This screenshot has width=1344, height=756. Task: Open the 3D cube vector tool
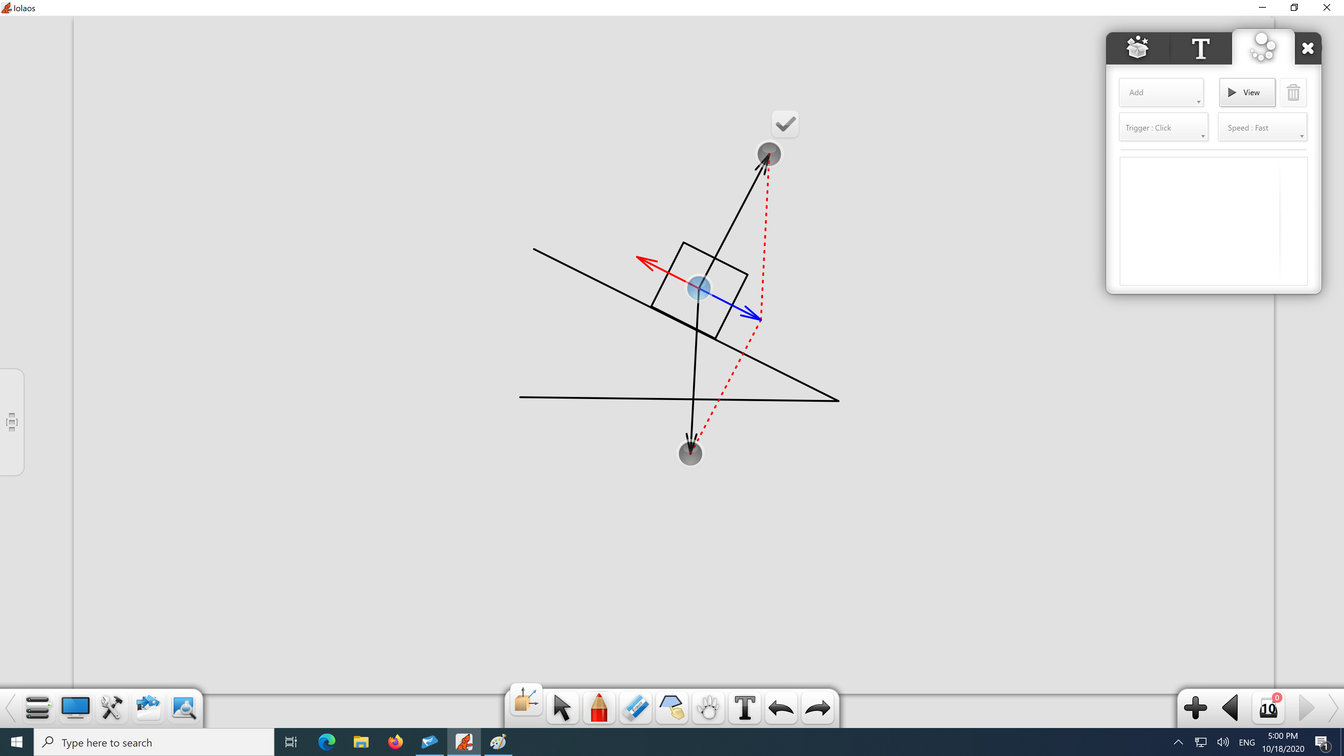click(526, 701)
